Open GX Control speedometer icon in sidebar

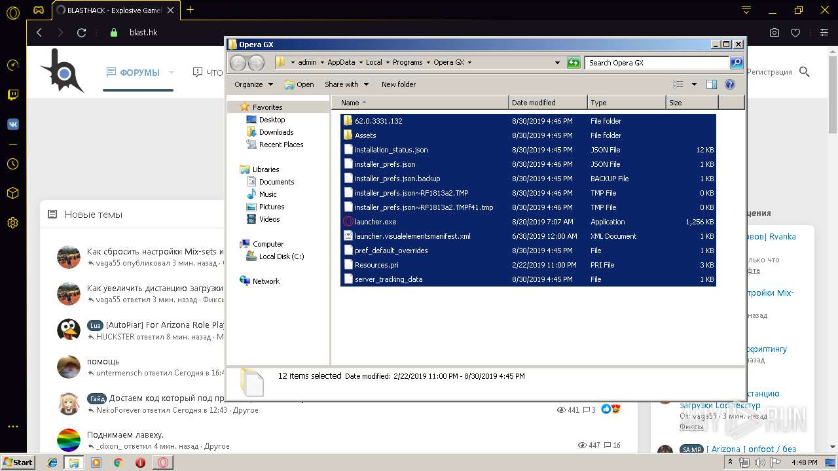pos(12,65)
